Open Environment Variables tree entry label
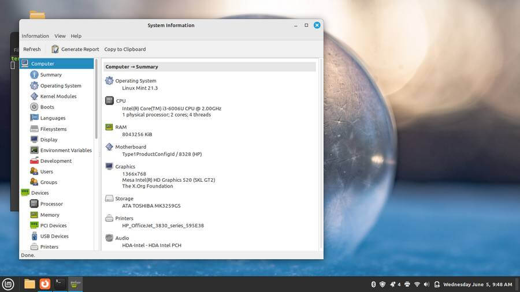 66,150
